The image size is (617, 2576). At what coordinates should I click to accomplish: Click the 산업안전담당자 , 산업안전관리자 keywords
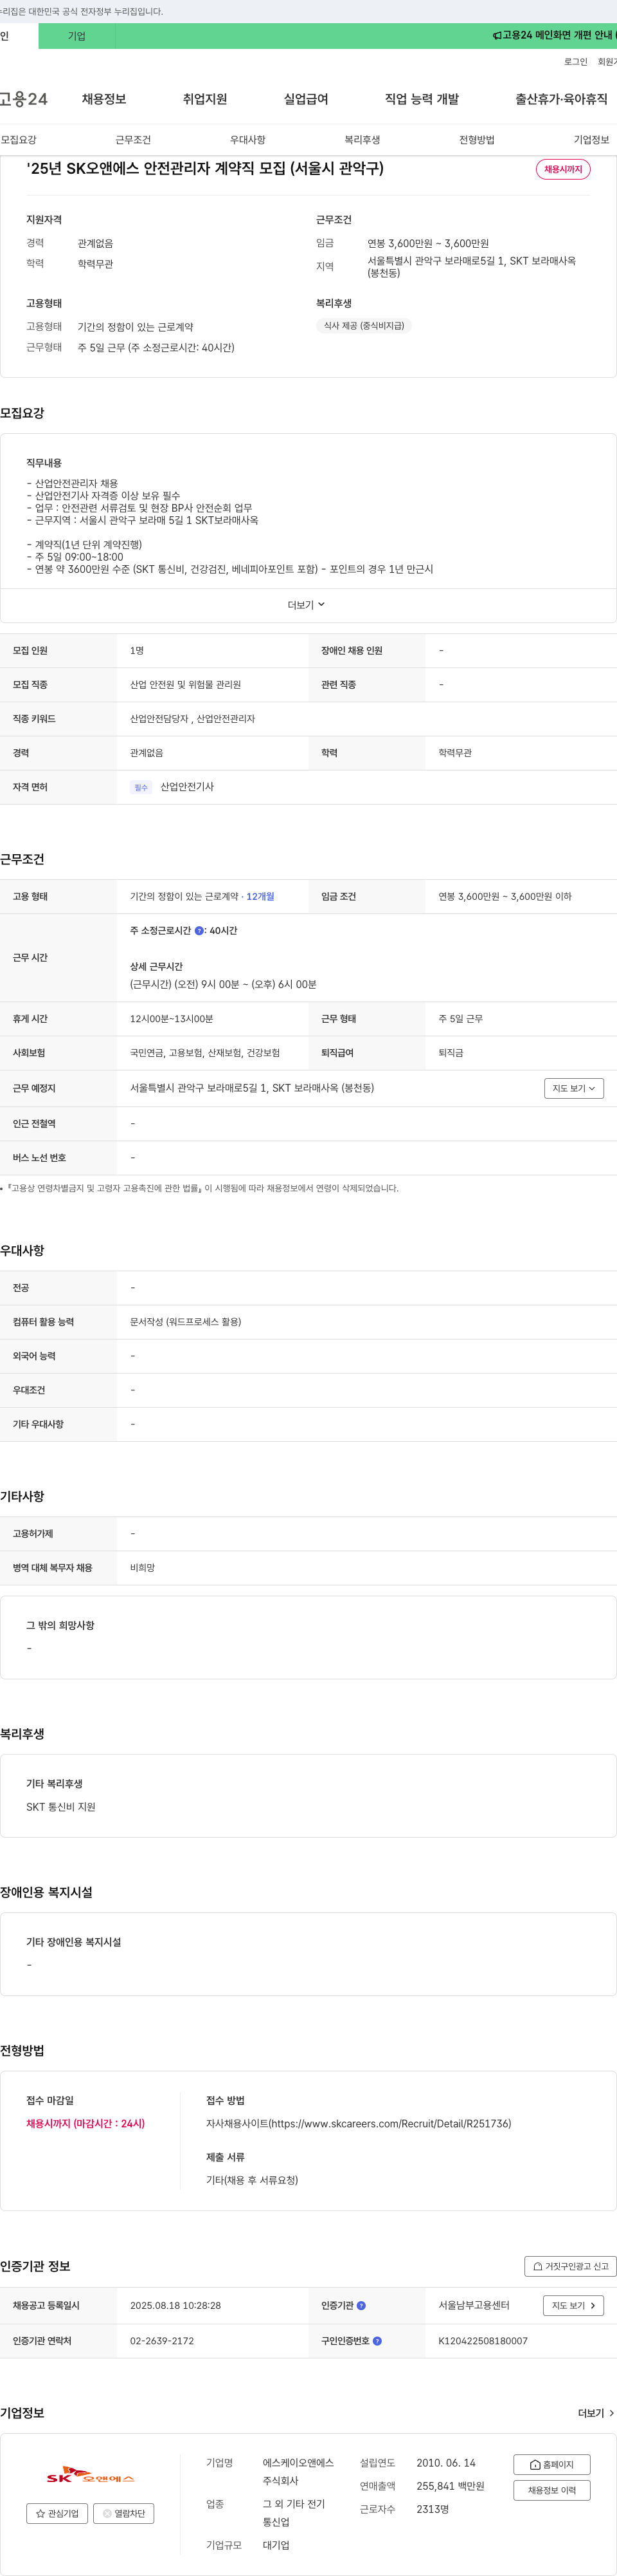tap(193, 719)
